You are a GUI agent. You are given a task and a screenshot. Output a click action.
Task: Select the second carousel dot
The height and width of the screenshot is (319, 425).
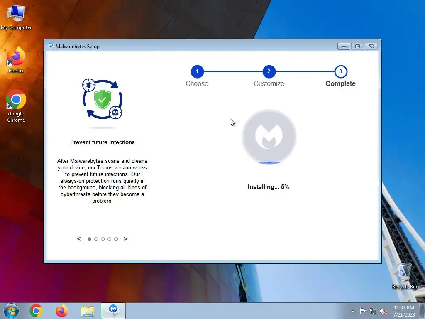[96, 239]
